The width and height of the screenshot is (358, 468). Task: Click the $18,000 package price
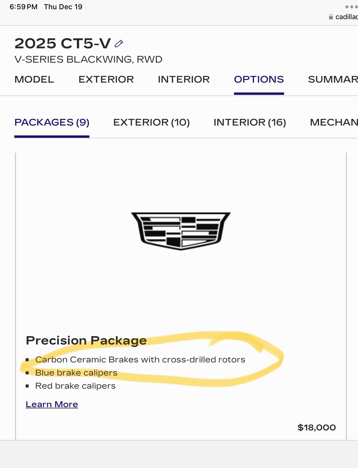[x=317, y=427]
